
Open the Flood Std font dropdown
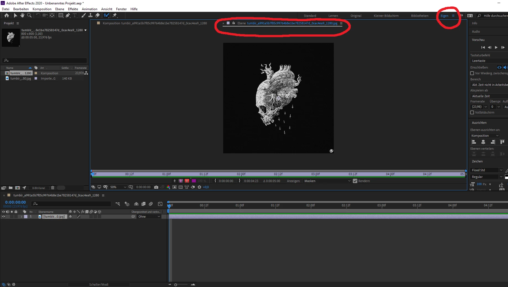pos(487,170)
